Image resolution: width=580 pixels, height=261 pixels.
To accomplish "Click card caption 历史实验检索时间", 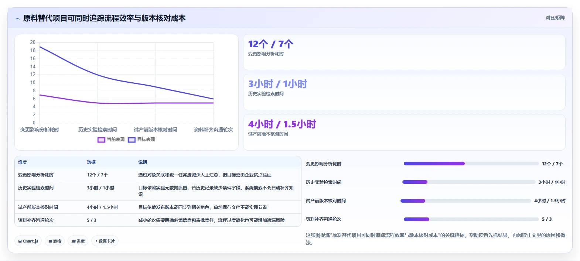I will (266, 94).
